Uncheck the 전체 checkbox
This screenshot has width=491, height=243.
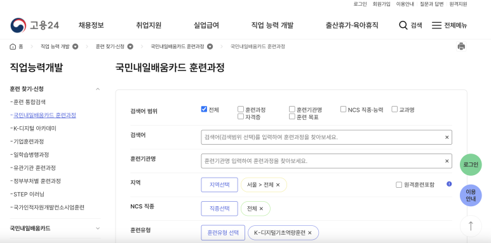point(204,109)
